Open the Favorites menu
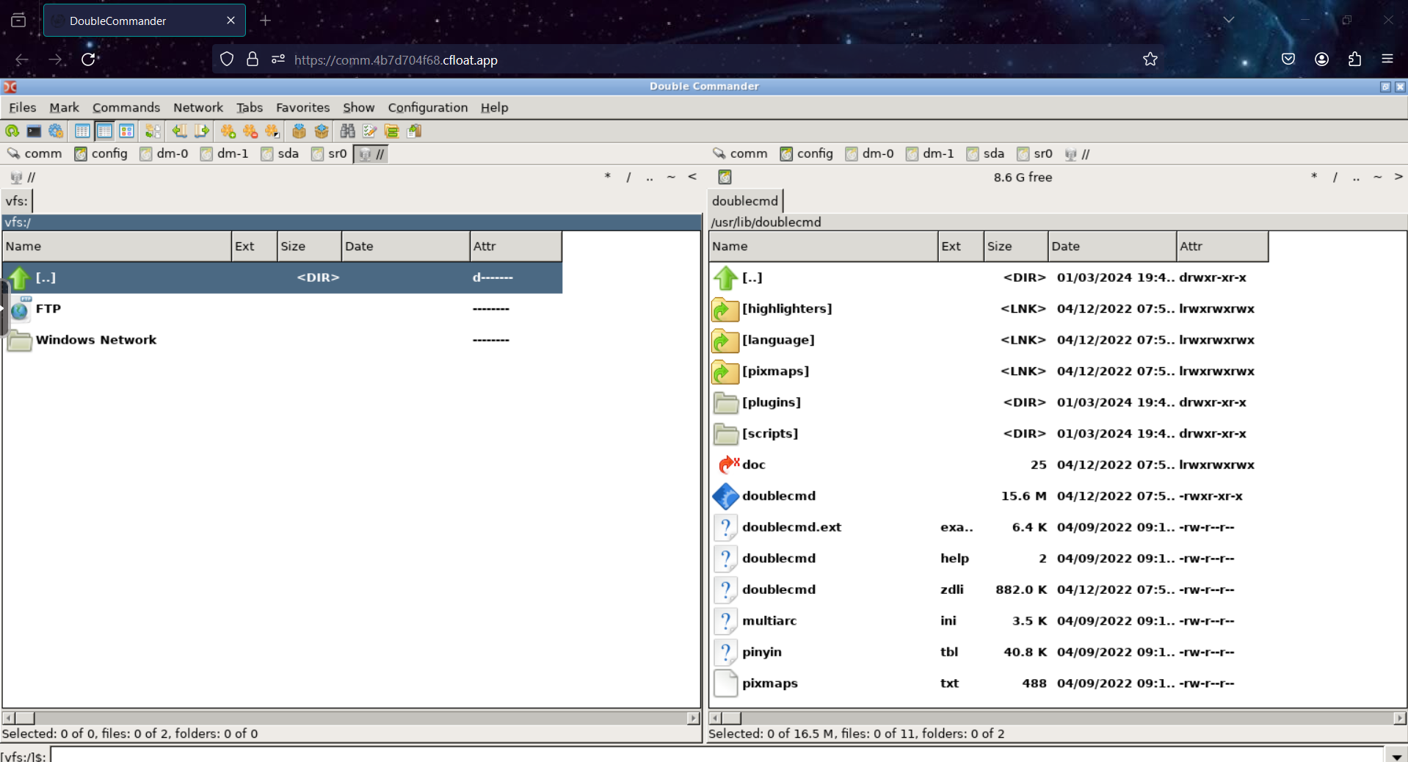1408x762 pixels. point(302,107)
